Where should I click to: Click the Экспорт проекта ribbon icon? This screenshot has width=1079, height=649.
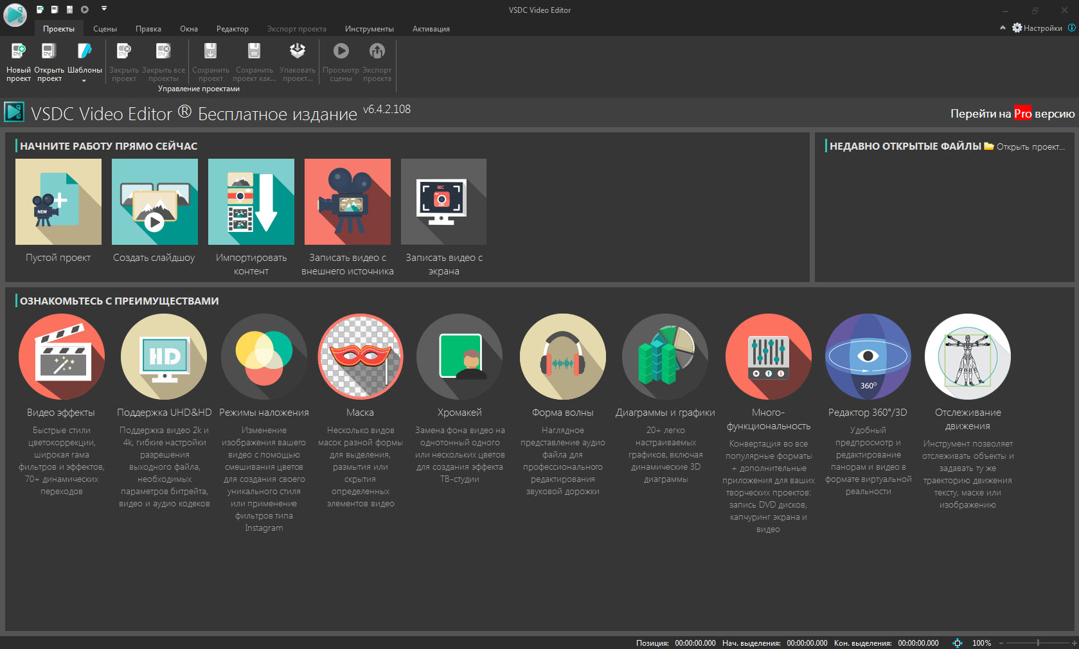point(377,51)
